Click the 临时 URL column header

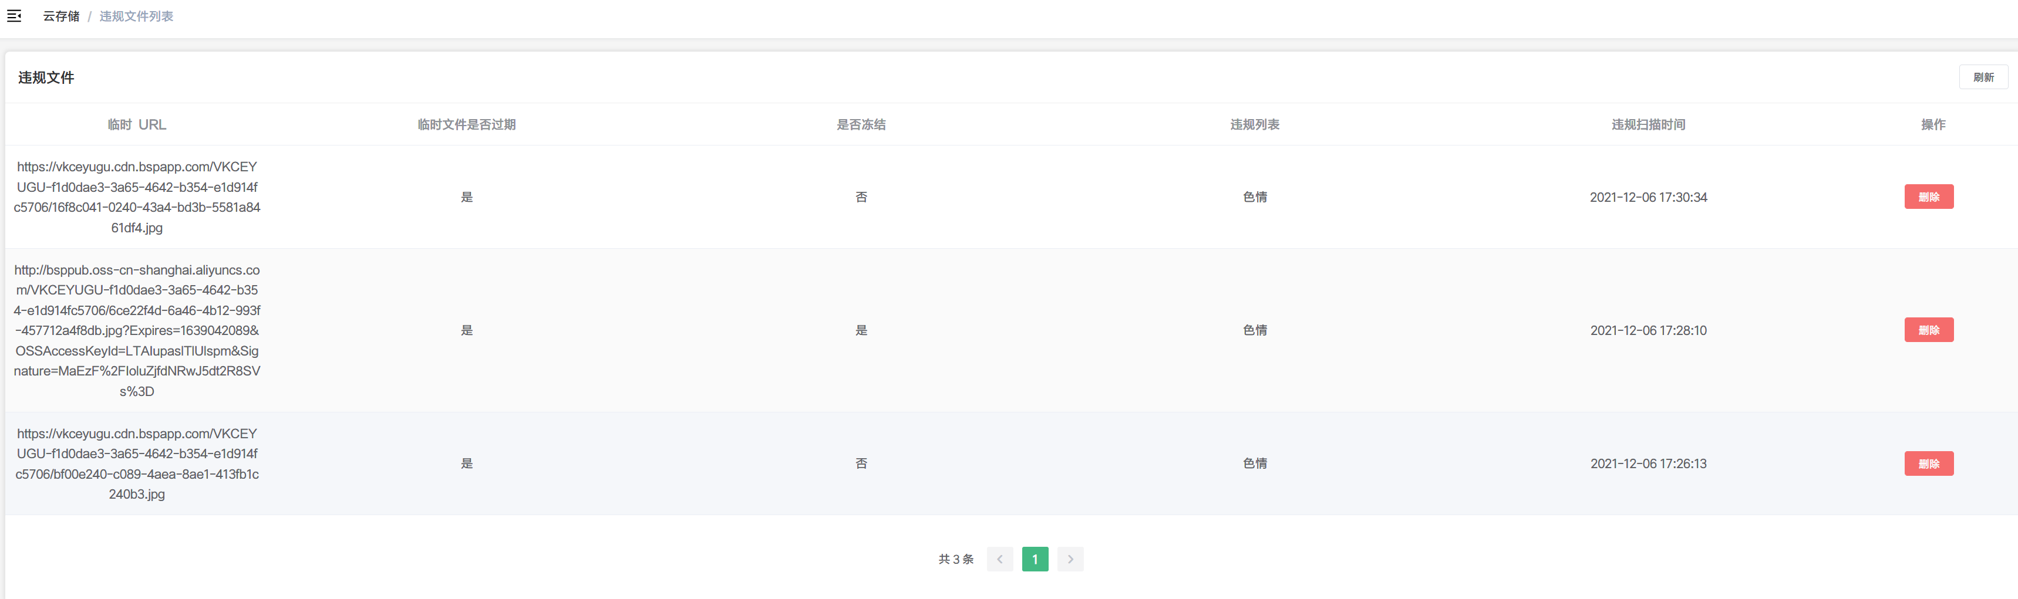(137, 124)
